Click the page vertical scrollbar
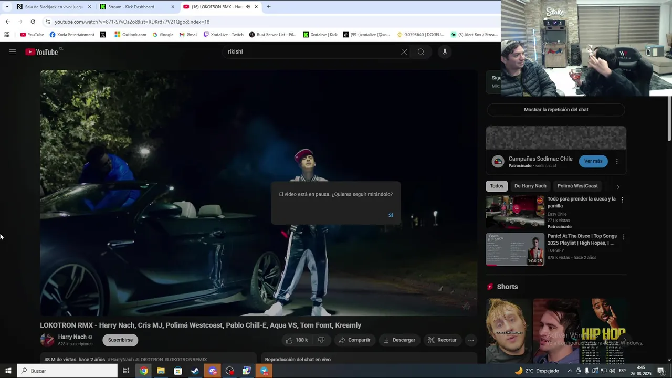Image resolution: width=672 pixels, height=378 pixels. [669, 119]
